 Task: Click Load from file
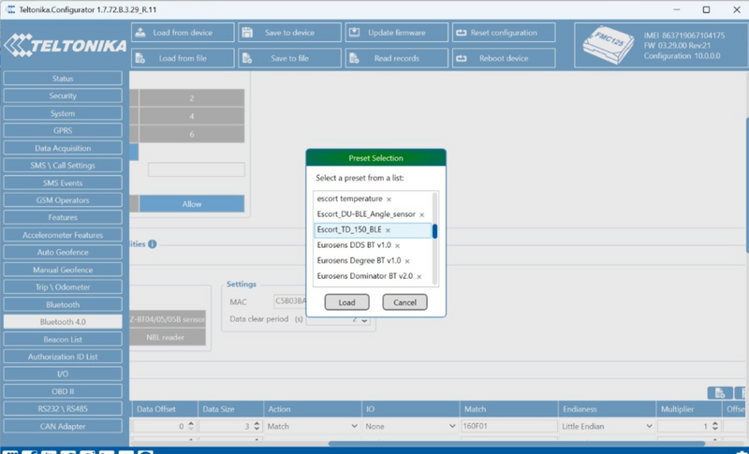(183, 58)
